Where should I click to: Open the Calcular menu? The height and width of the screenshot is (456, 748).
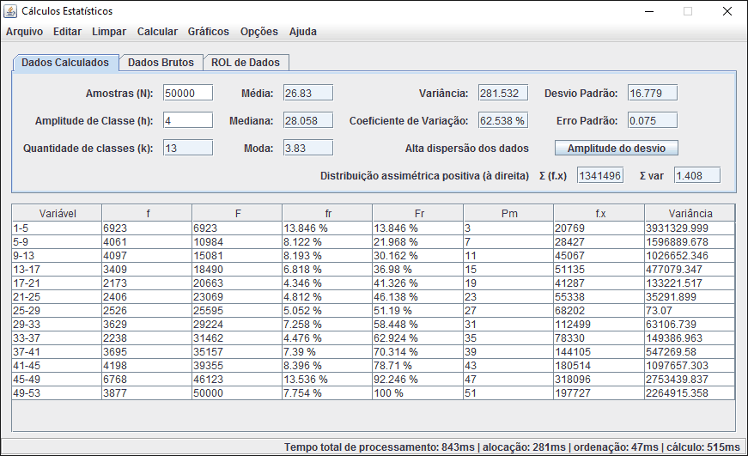tap(157, 32)
